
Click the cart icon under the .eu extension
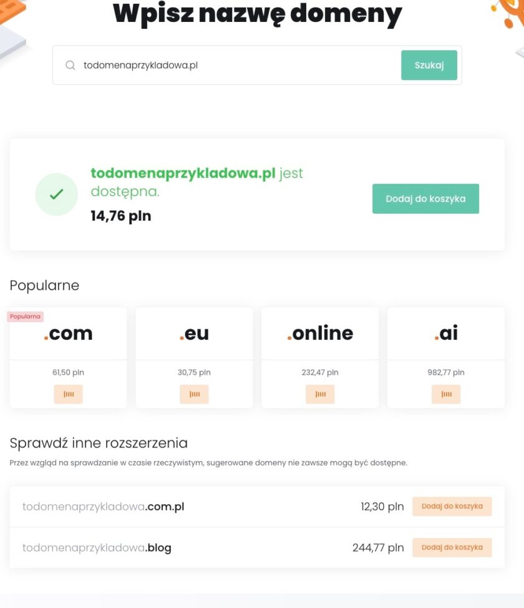194,394
